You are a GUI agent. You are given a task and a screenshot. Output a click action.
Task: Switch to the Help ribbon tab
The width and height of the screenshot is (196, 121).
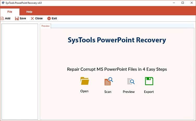pos(29,12)
